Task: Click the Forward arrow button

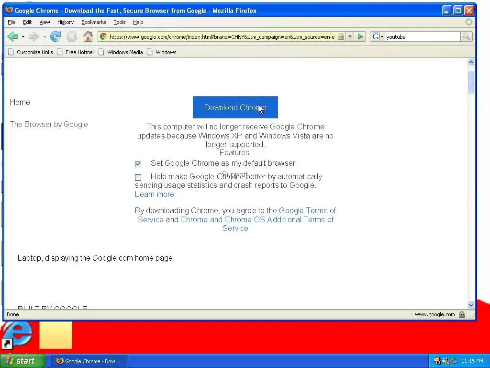Action: [33, 36]
